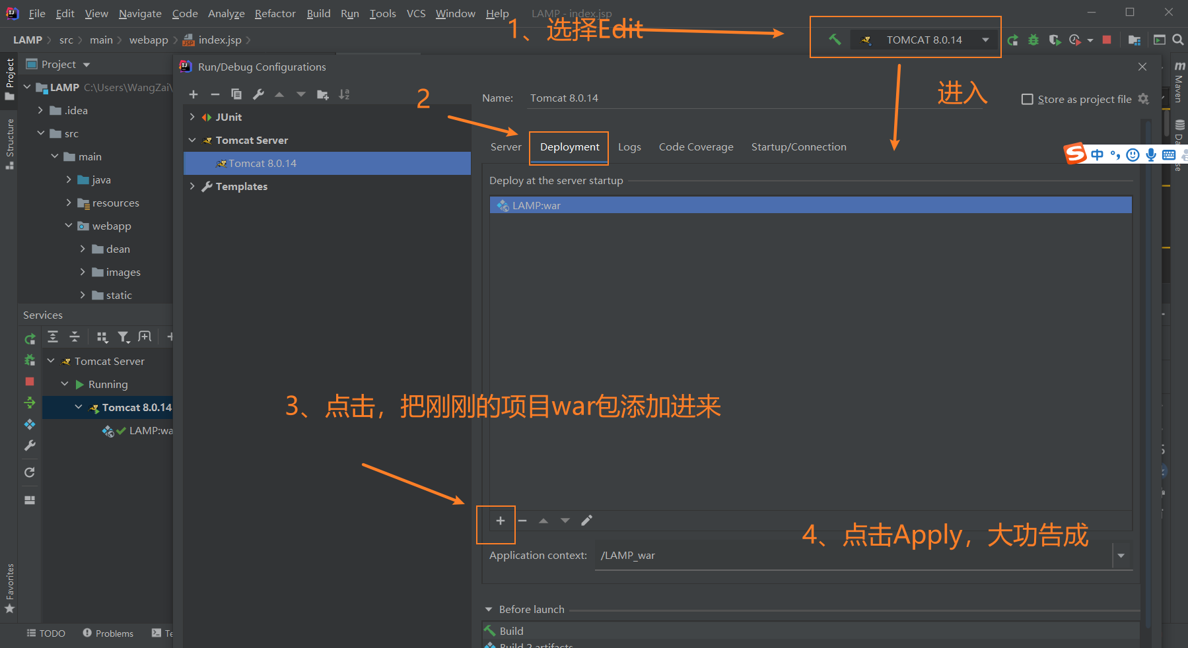Click the Sort Configurations alphabetically icon
This screenshot has height=648, width=1188.
pos(343,94)
